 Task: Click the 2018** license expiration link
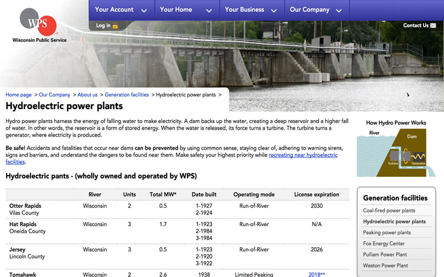pos(316,274)
